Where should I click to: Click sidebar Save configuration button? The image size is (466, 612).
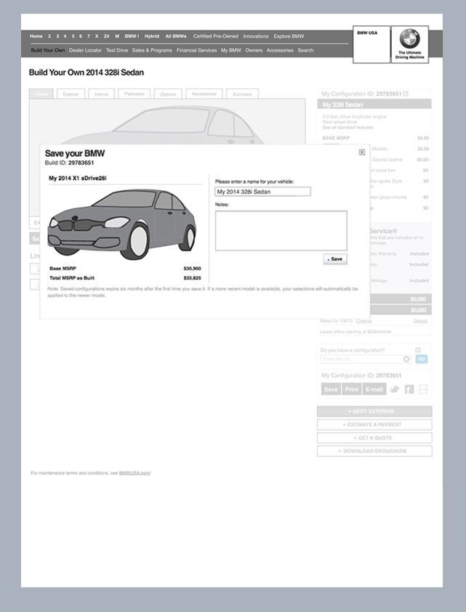point(331,389)
